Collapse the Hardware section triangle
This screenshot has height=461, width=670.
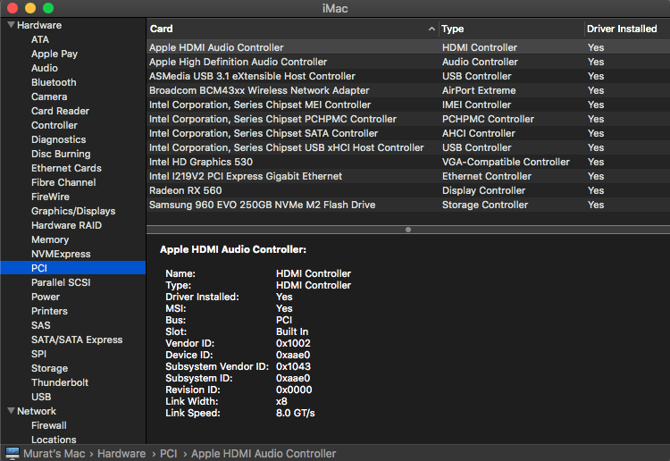tap(11, 25)
